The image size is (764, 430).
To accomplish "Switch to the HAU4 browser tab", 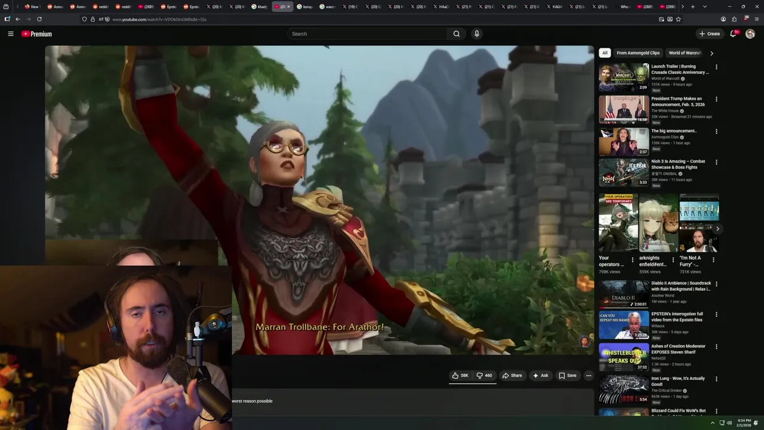I will 554,7.
